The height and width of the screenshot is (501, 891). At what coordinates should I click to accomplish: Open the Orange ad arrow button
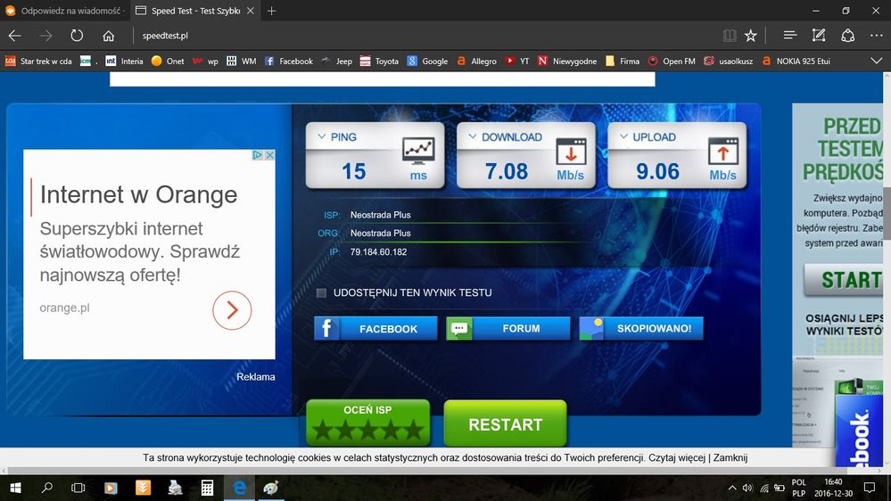tap(232, 310)
